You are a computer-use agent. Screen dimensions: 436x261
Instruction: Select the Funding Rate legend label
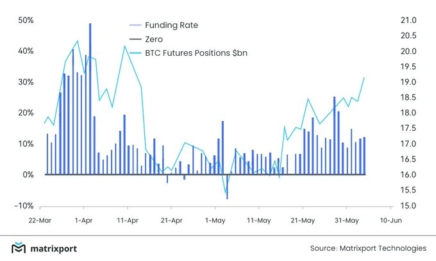pyautogui.click(x=172, y=26)
